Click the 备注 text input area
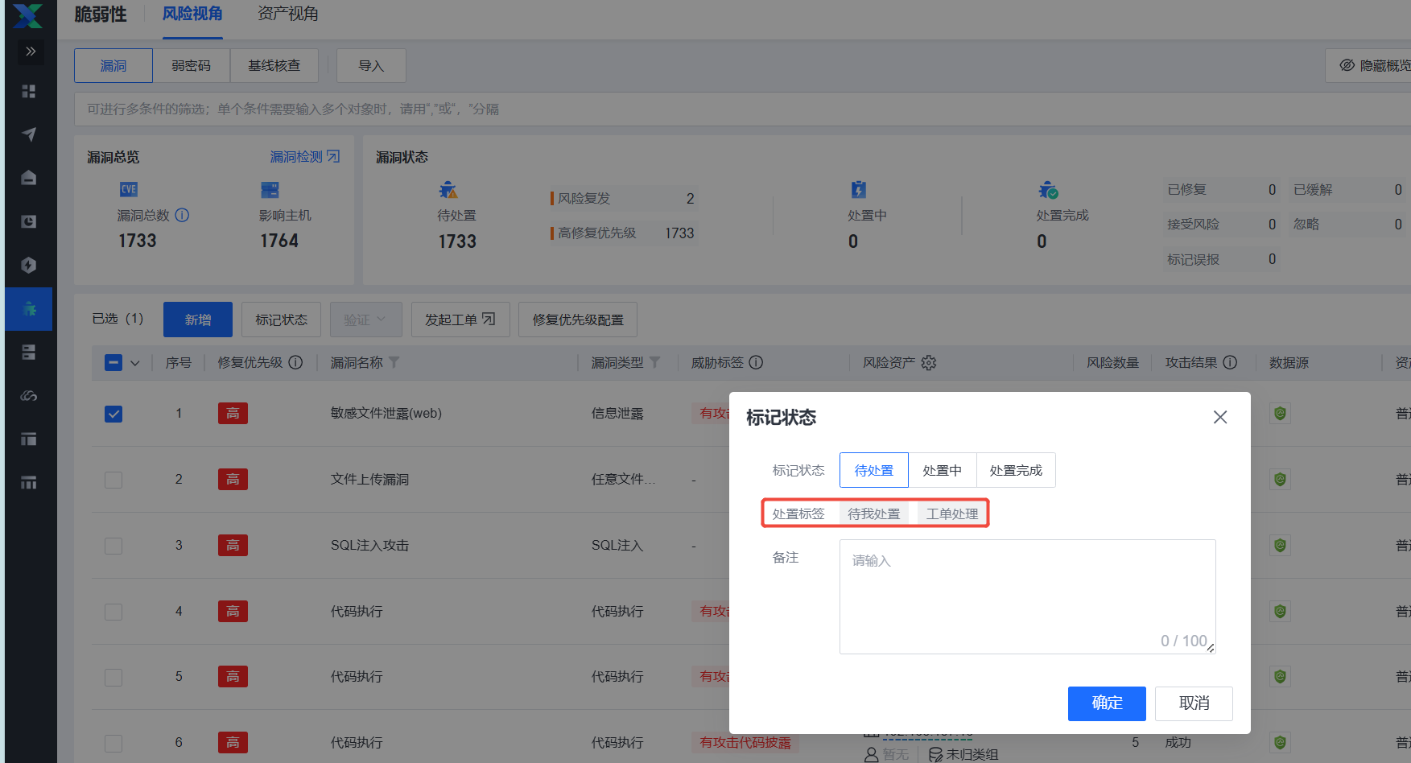 [1026, 596]
